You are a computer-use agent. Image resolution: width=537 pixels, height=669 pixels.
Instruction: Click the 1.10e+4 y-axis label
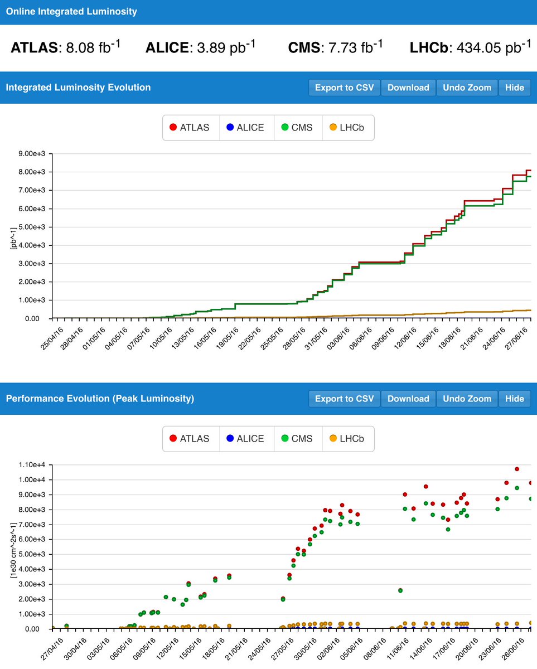(x=31, y=465)
